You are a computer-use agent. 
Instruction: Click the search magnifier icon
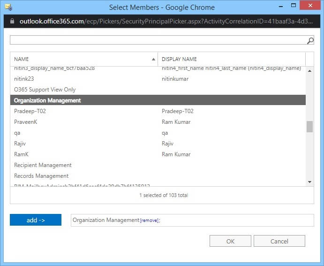(x=310, y=41)
